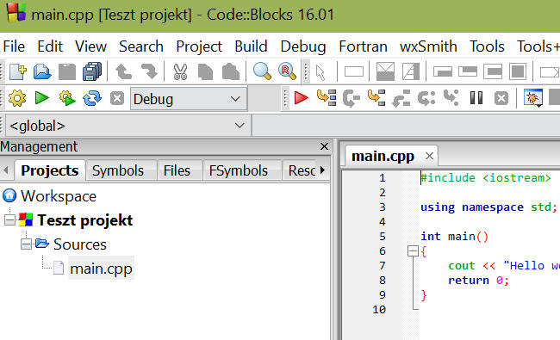560x340 pixels.
Task: Click the Abort build icon
Action: tap(117, 98)
